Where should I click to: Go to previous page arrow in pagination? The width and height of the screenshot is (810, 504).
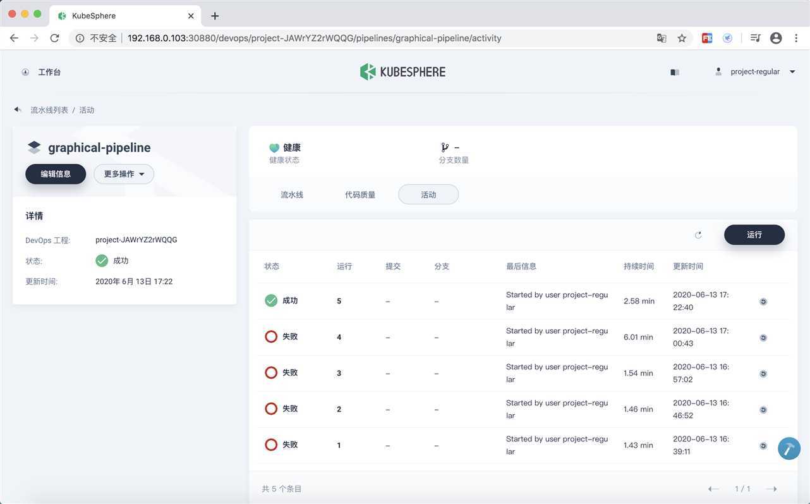point(713,489)
